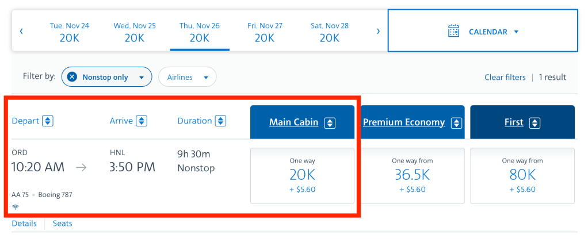The height and width of the screenshot is (239, 588).
Task: Choose the Fri, Nov 27 date tab
Action: coord(265,32)
